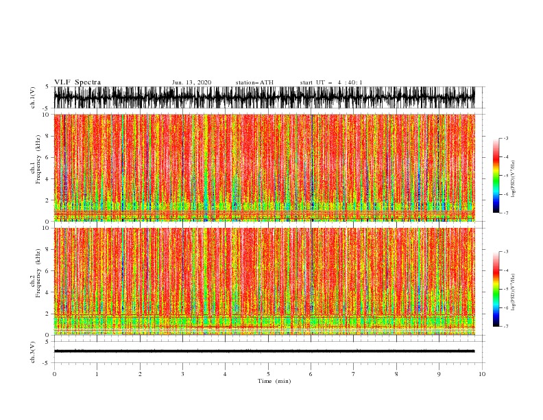This screenshot has height=420, width=543.
Task: Click the '5' upper tick of ch.1(V) axis
Action: [47, 86]
